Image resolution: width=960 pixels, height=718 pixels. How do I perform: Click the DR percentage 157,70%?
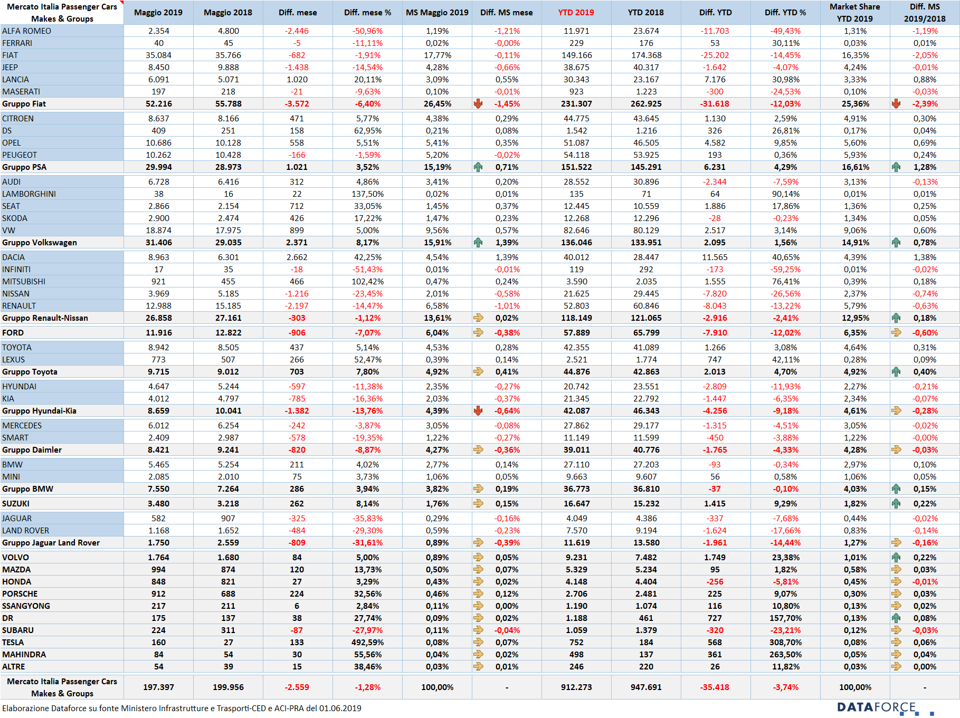pos(785,618)
